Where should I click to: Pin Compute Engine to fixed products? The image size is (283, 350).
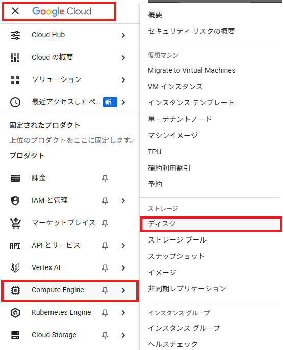[x=105, y=290]
